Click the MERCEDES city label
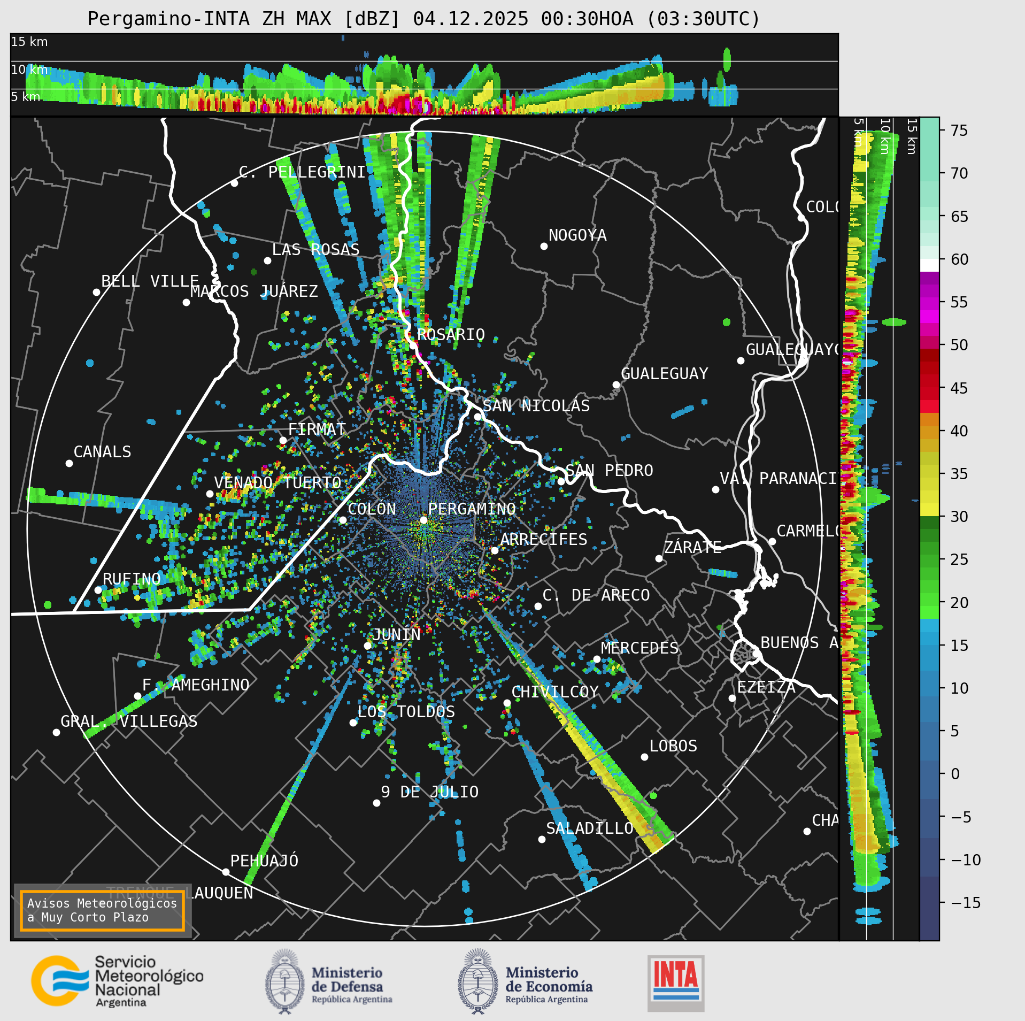 pos(639,648)
